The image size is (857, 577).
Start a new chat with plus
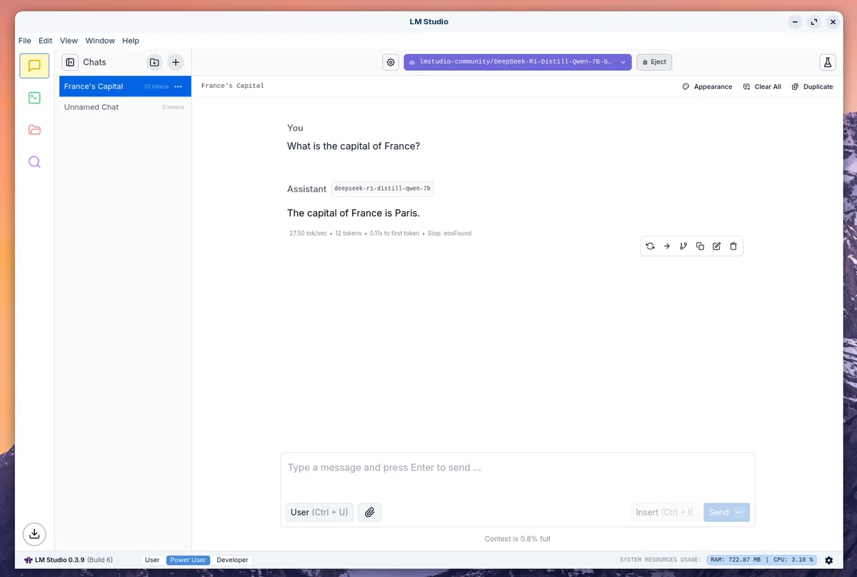click(x=176, y=62)
